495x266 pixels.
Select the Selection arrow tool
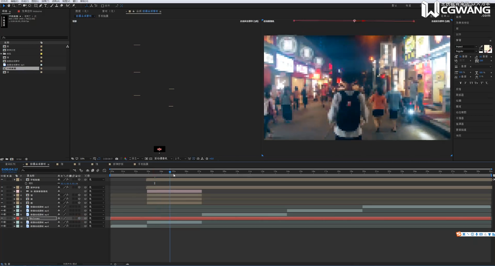point(4,6)
